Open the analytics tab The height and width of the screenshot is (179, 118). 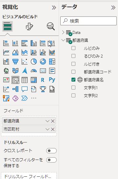click(51, 26)
